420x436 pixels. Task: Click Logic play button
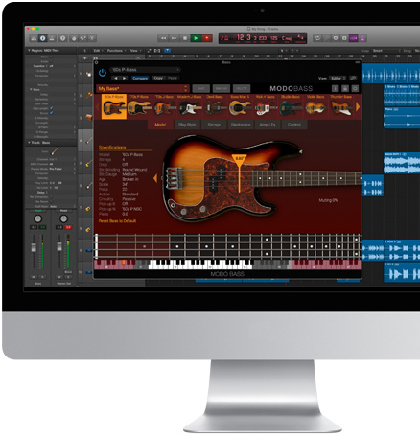(x=196, y=38)
